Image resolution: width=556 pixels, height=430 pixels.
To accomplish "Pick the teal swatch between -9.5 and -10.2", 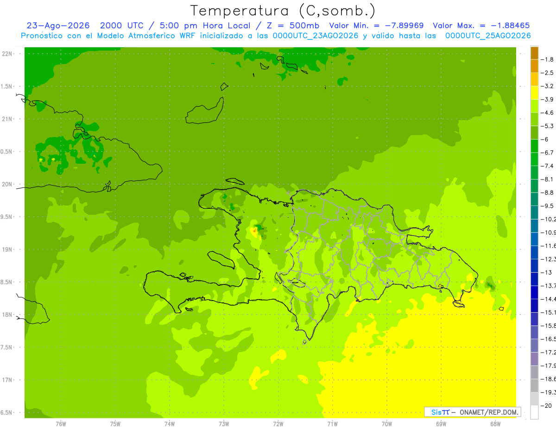I will click(x=534, y=212).
